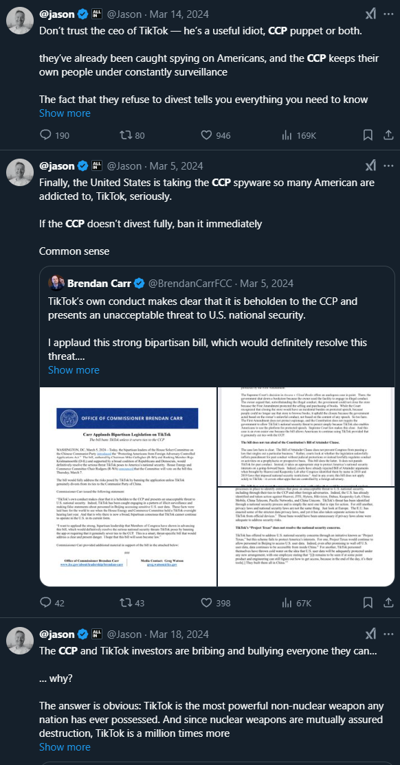
Task: Open @Jason handle on March 18 post
Action: [124, 635]
